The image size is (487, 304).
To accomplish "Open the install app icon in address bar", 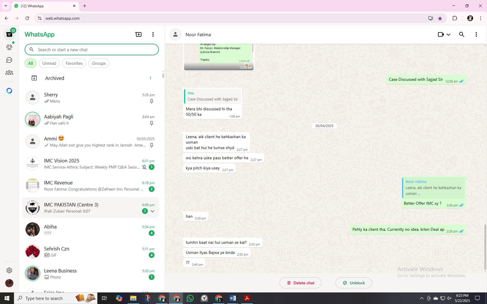I will (x=430, y=18).
